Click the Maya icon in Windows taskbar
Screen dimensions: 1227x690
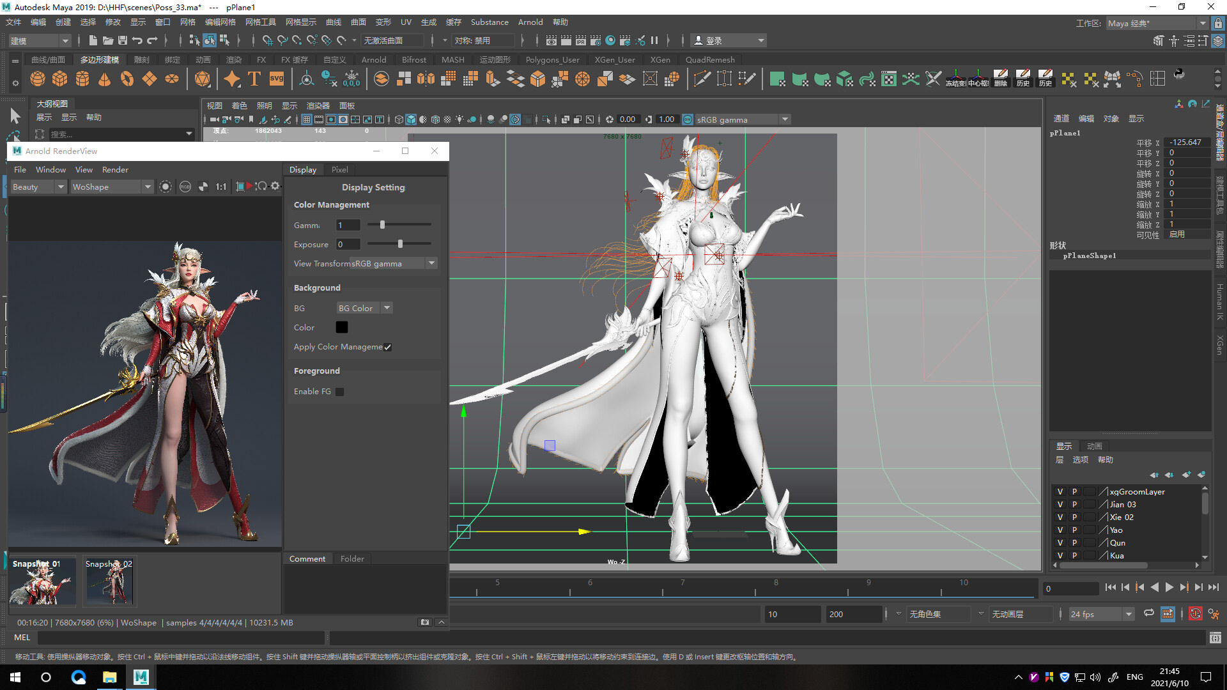[x=141, y=677]
